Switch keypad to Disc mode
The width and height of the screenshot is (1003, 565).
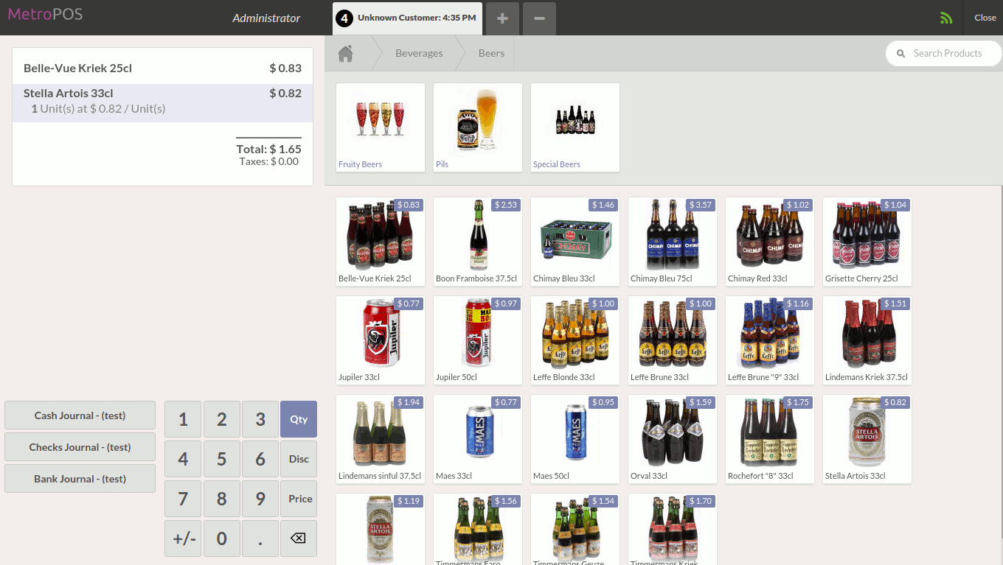click(x=299, y=459)
